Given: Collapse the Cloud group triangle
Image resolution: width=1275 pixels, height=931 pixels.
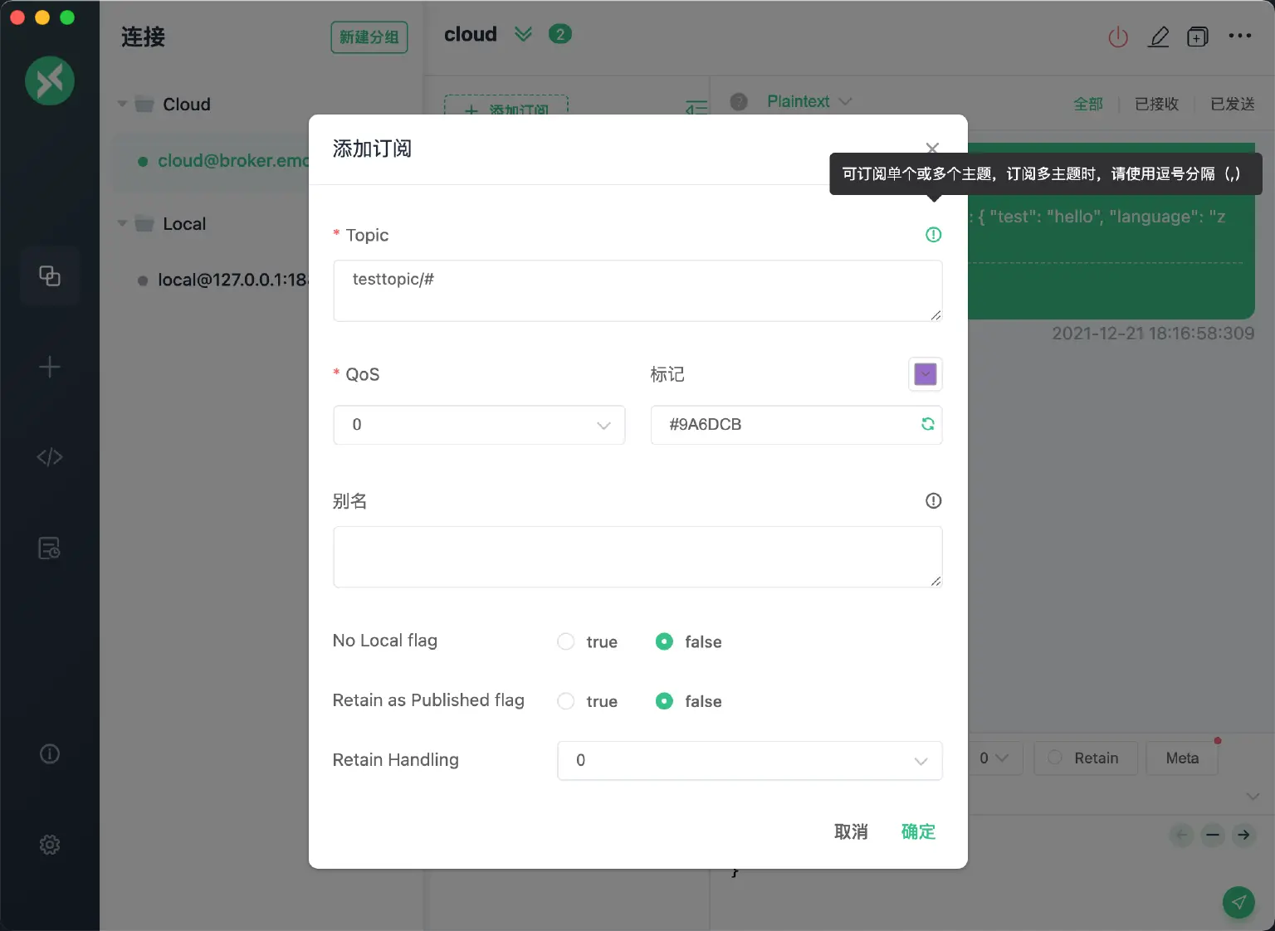Looking at the screenshot, I should 122,105.
